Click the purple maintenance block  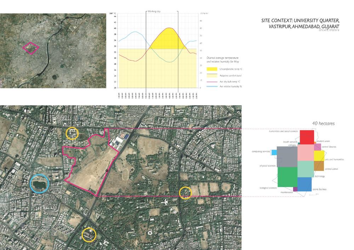click(295, 189)
